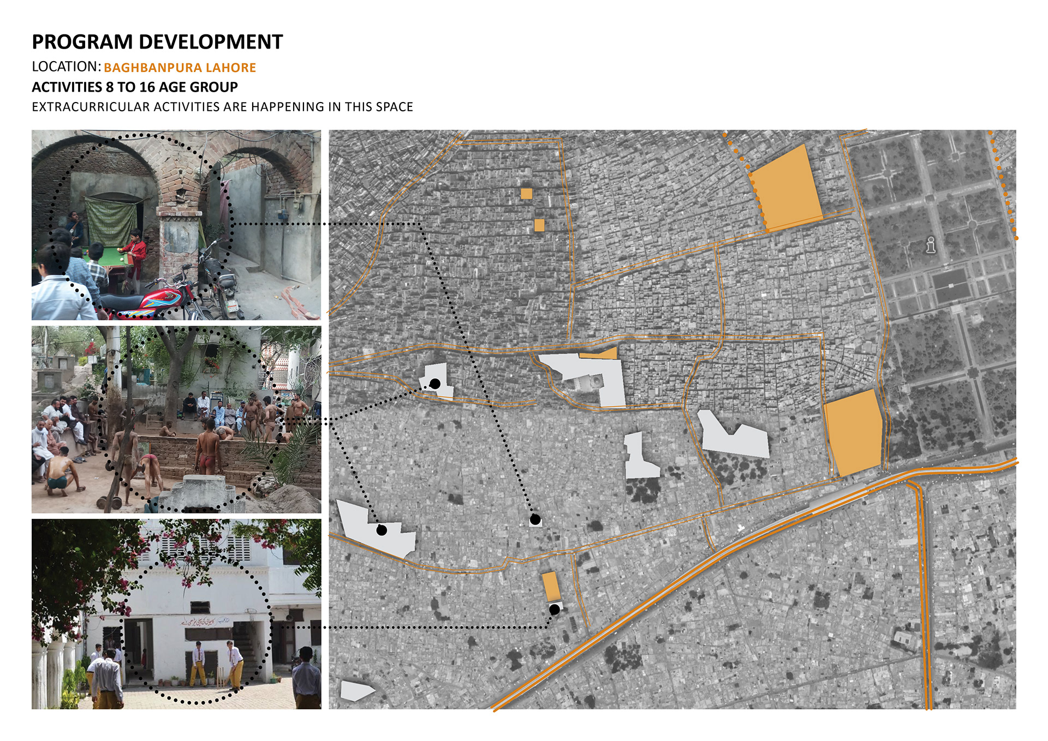
Task: Select the lower small orange square on map
Action: 539,225
